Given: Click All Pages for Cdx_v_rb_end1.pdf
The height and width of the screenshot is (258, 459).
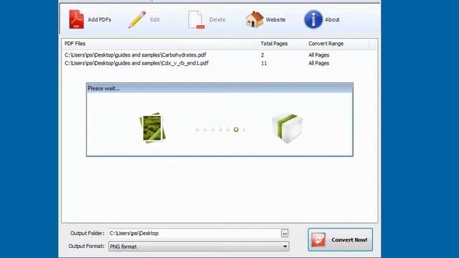Looking at the screenshot, I should (318, 63).
